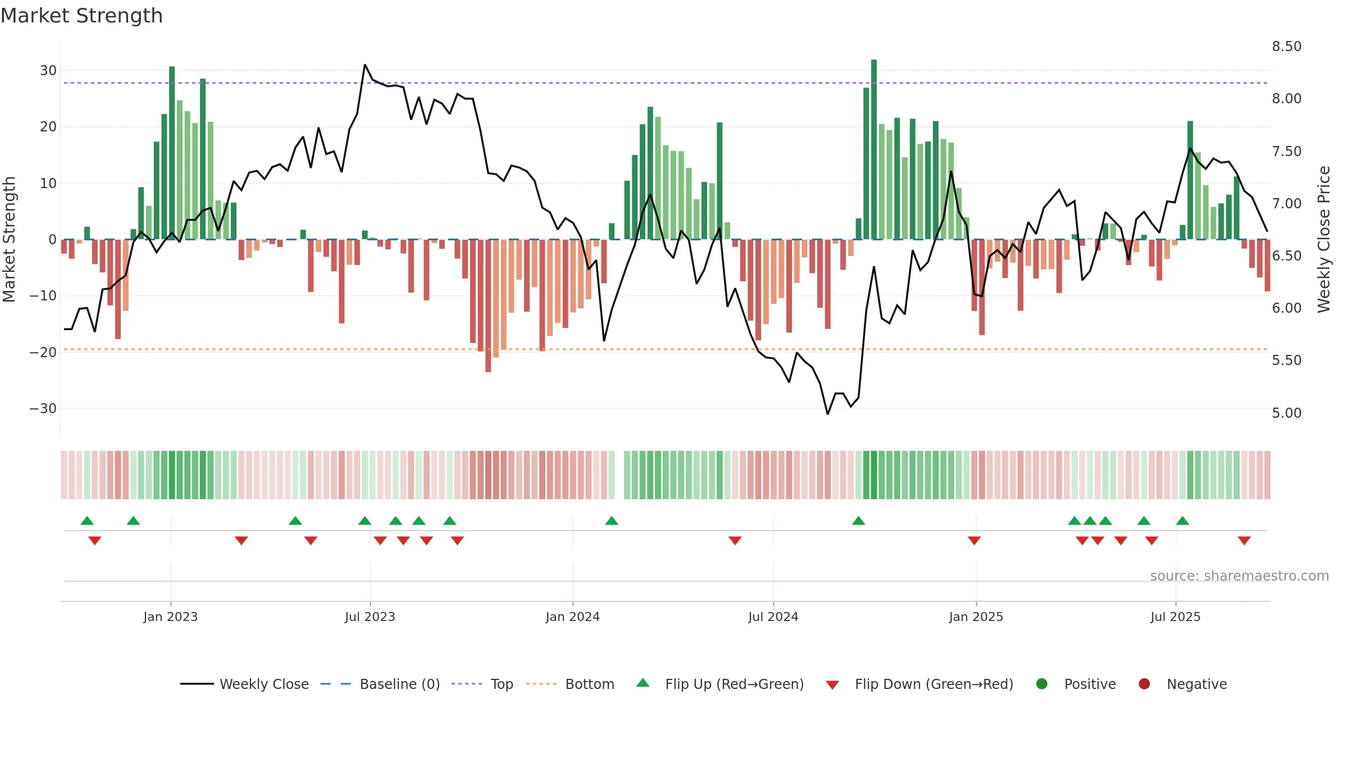Screen dimensions: 1348x758
Task: Click the blue dashed Baseline line sample
Action: pyautogui.click(x=336, y=684)
